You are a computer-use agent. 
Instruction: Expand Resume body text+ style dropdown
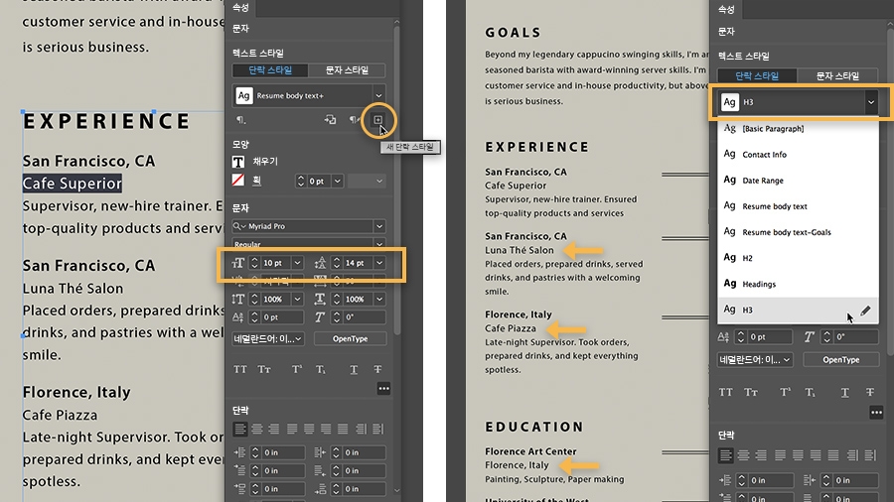click(x=378, y=95)
